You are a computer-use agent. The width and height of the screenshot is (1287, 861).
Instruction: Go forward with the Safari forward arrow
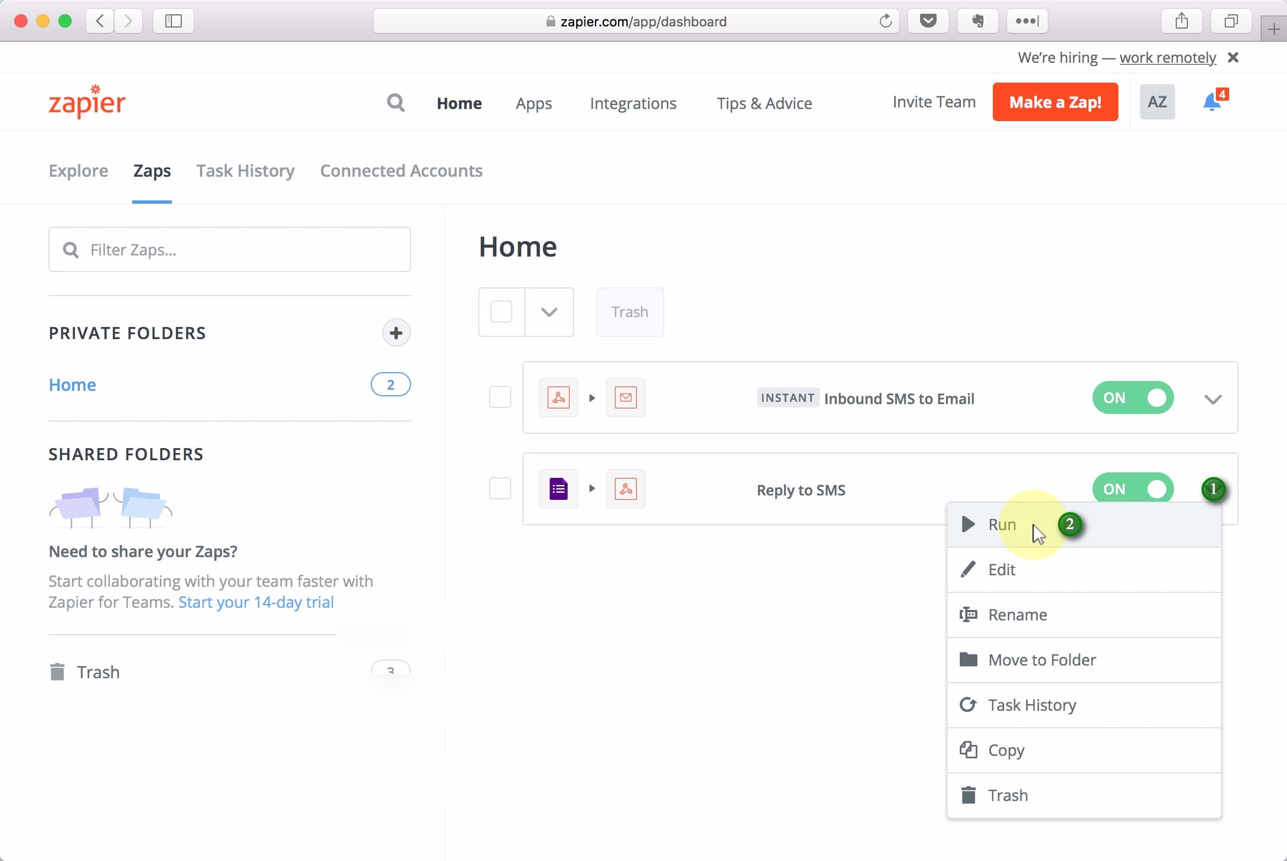pyautogui.click(x=128, y=21)
